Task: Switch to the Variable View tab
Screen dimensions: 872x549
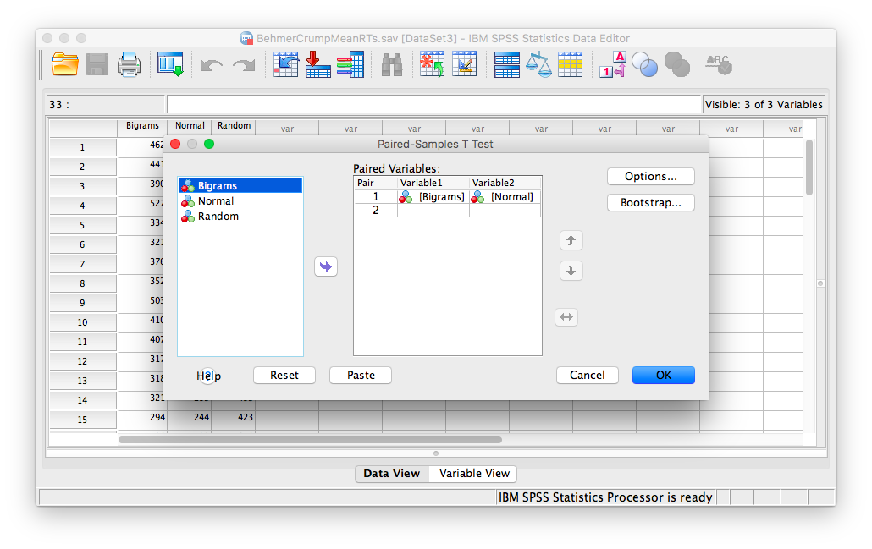Action: 474,474
